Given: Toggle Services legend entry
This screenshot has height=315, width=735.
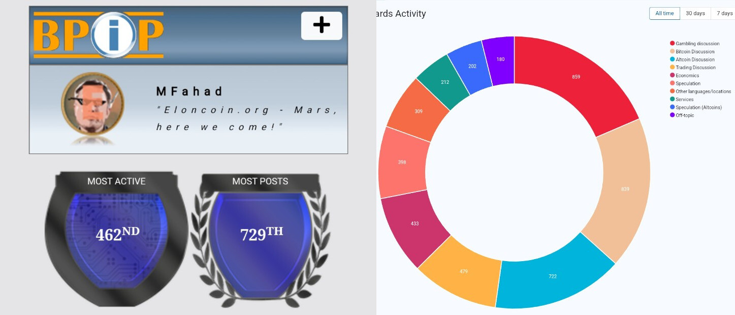Looking at the screenshot, I should (682, 99).
